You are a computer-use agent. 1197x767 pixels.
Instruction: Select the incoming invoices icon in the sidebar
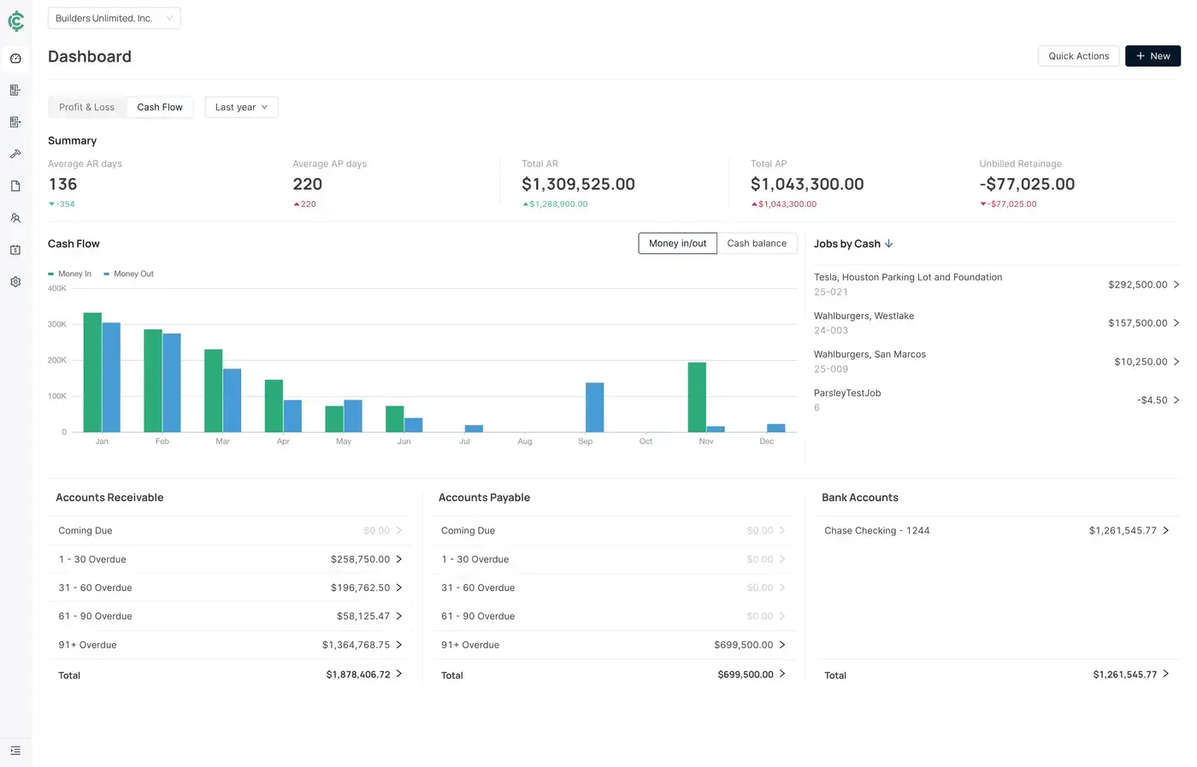coord(15,90)
